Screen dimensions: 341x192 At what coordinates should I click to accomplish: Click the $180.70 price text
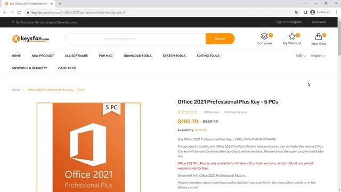pyautogui.click(x=188, y=122)
